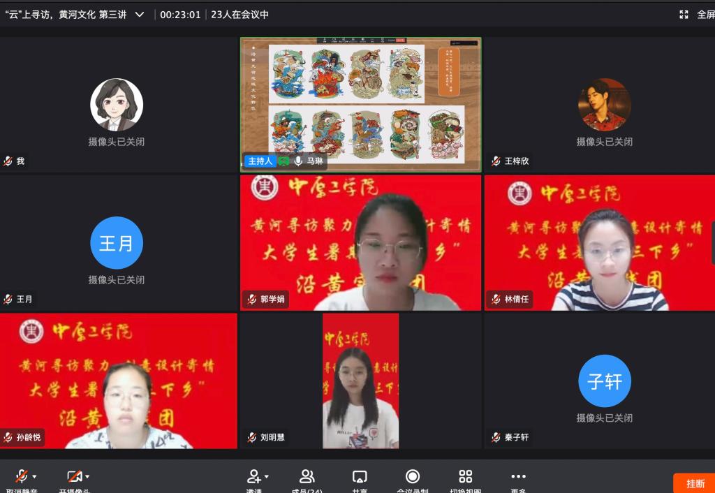Turn on camera with the 开摄像头 icon

pyautogui.click(x=74, y=476)
